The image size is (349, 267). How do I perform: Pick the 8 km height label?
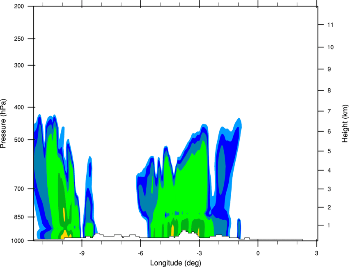tap(329, 90)
